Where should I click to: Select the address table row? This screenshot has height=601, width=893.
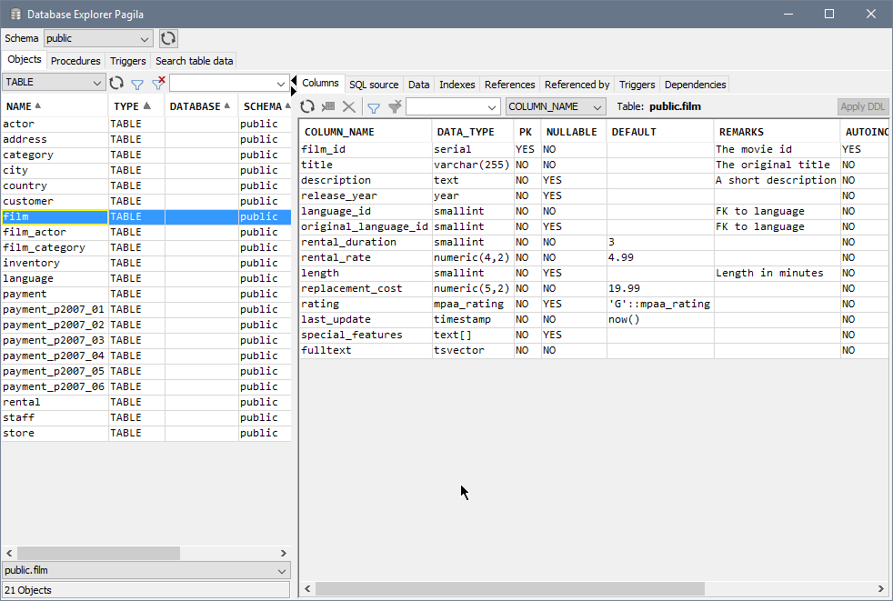point(145,140)
